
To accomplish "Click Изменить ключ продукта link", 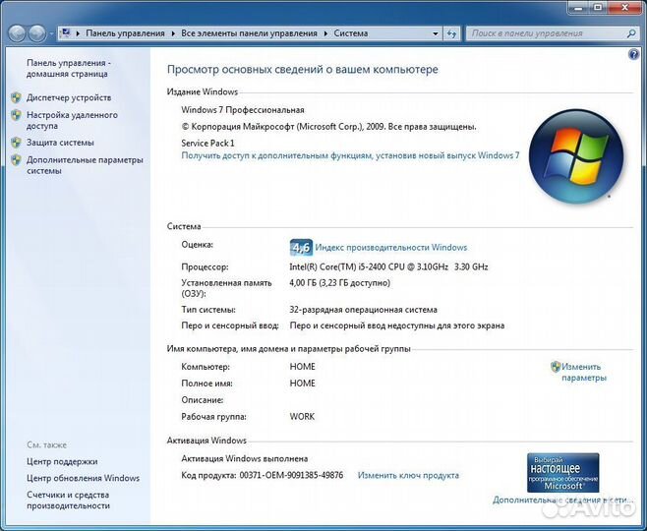I will pyautogui.click(x=408, y=475).
